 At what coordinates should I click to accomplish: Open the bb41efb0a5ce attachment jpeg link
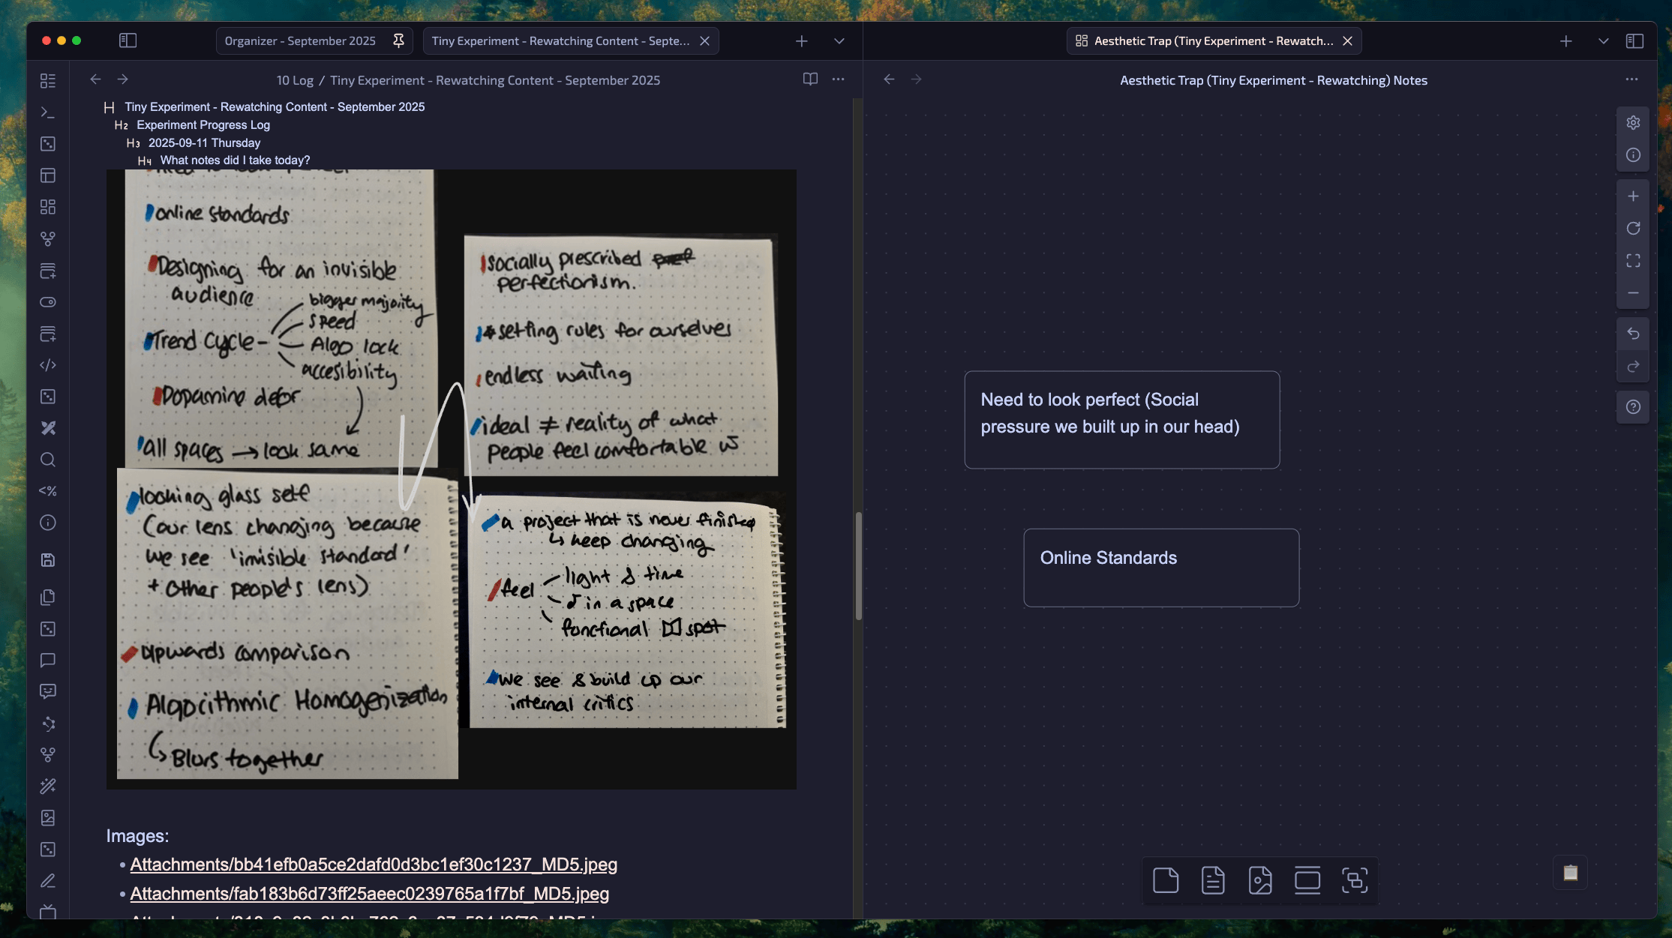click(x=374, y=865)
